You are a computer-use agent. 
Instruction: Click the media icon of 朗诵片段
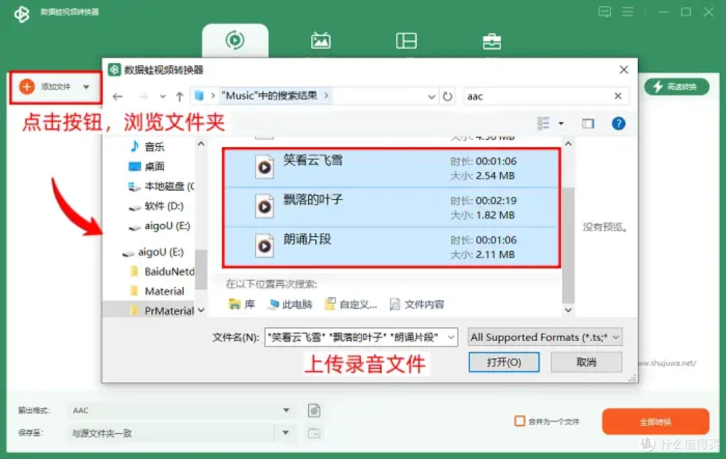264,246
